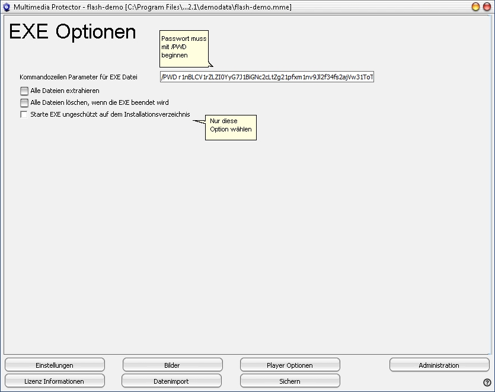Click the orange minimize window button
Viewport: 495px width, 392px height.
475,7
